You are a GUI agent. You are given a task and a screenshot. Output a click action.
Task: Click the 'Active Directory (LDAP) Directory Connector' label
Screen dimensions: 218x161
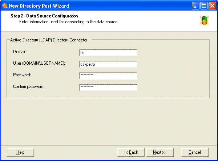point(49,40)
